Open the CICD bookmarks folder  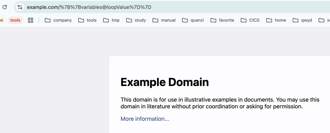(x=250, y=20)
